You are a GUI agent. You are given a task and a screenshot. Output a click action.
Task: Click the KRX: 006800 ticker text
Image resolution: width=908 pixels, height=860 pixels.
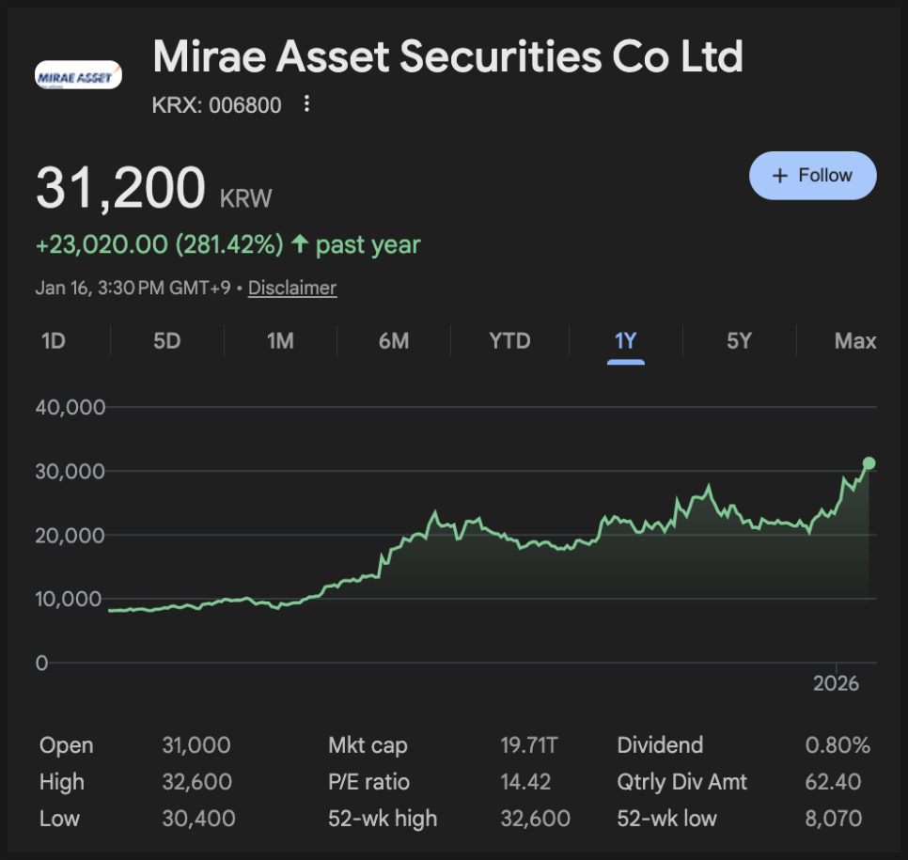pyautogui.click(x=217, y=105)
